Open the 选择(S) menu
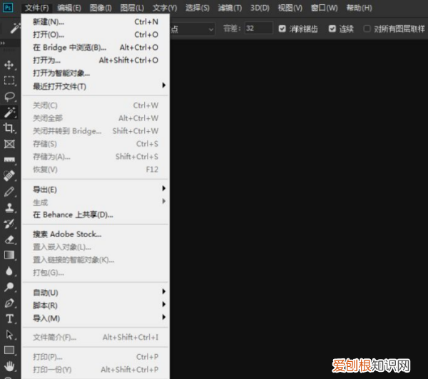Screen dimensions: 428x379 [x=198, y=8]
